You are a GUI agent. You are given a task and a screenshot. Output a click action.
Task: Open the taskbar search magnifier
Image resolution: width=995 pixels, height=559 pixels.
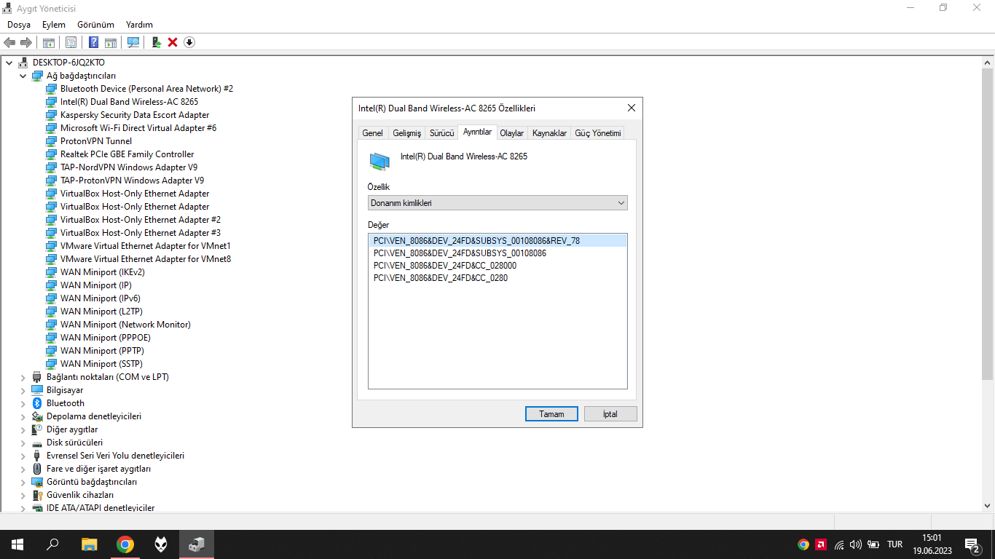(52, 544)
